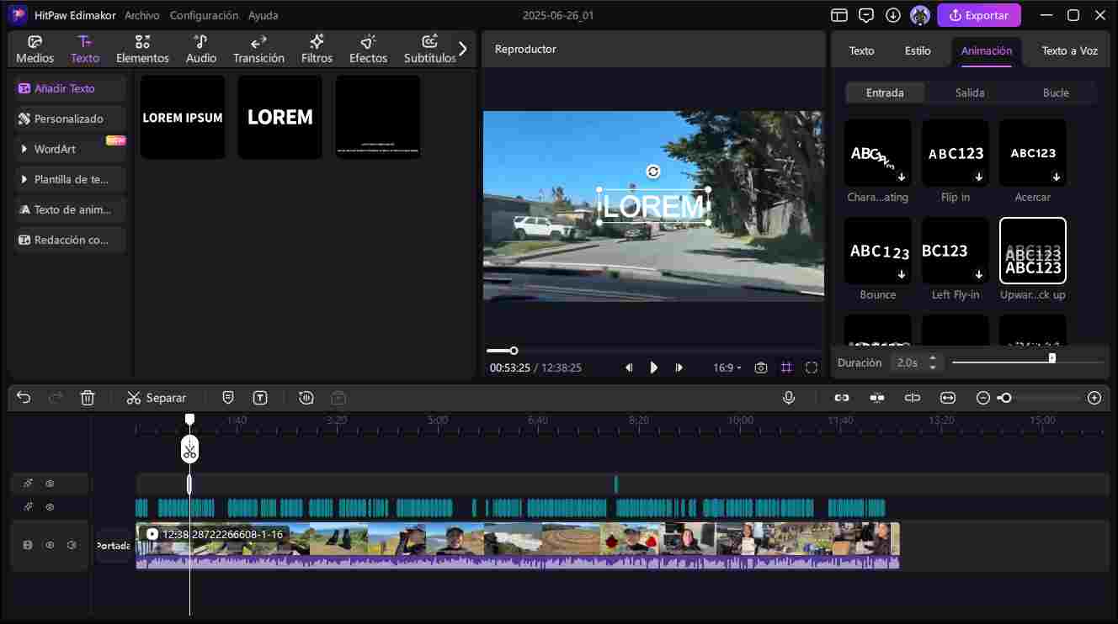Toggle pin on the top text track
The width and height of the screenshot is (1118, 624).
tap(28, 484)
